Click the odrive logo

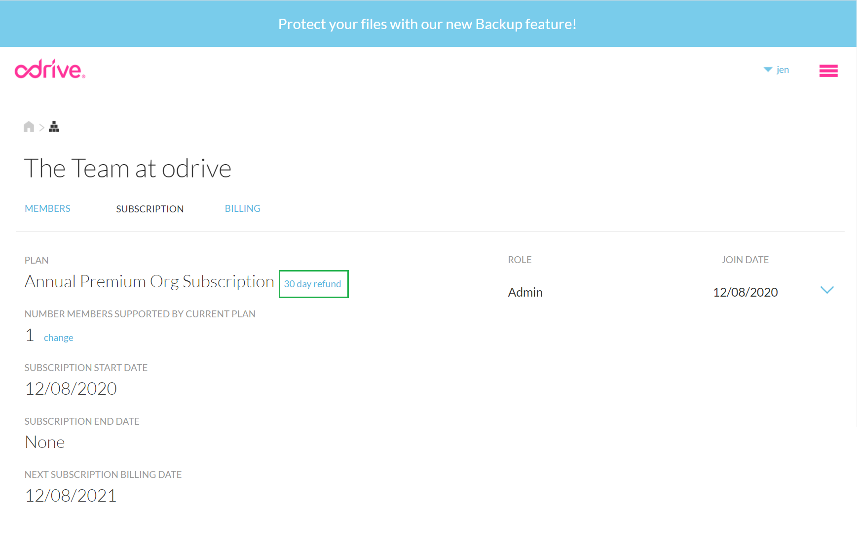(x=50, y=69)
